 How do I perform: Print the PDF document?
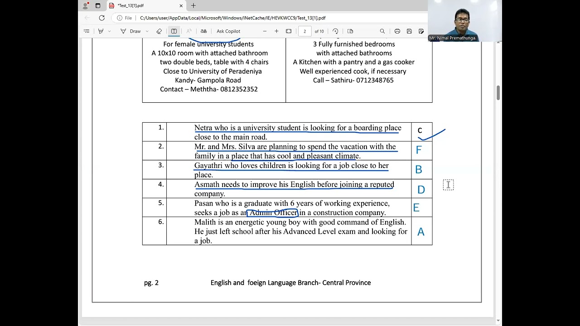coord(397,31)
